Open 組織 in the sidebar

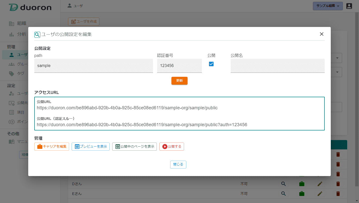[17, 23]
